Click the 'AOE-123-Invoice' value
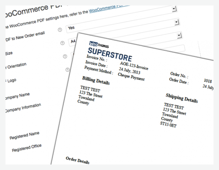219x170 pixels. pos(134,66)
